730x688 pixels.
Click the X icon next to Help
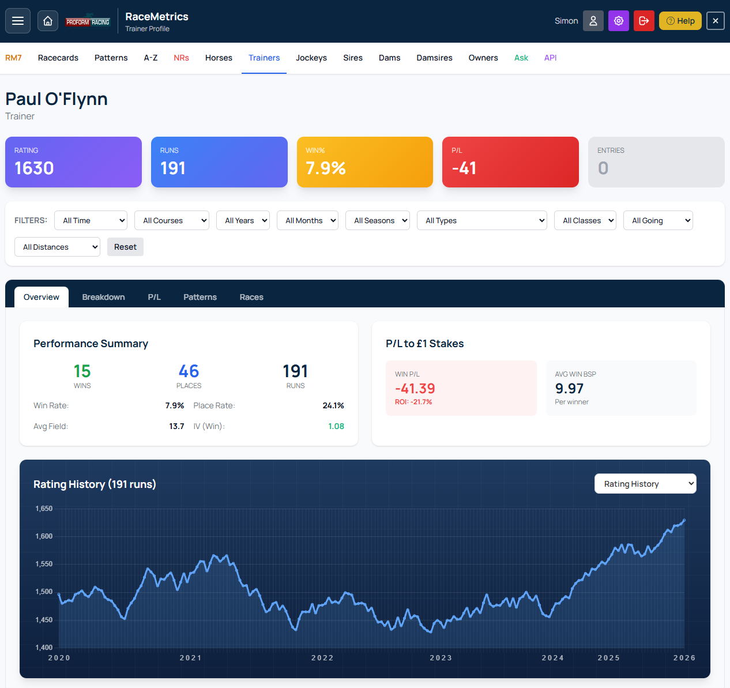point(715,21)
